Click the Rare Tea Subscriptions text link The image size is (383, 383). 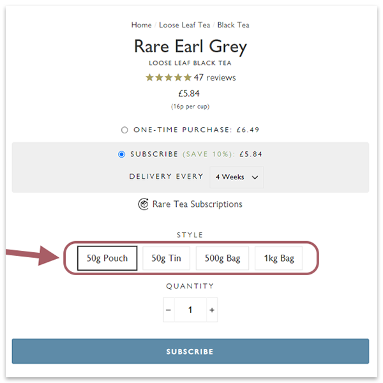pyautogui.click(x=197, y=204)
